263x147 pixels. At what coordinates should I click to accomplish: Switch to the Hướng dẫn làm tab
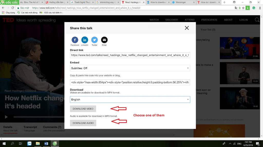[57, 2]
